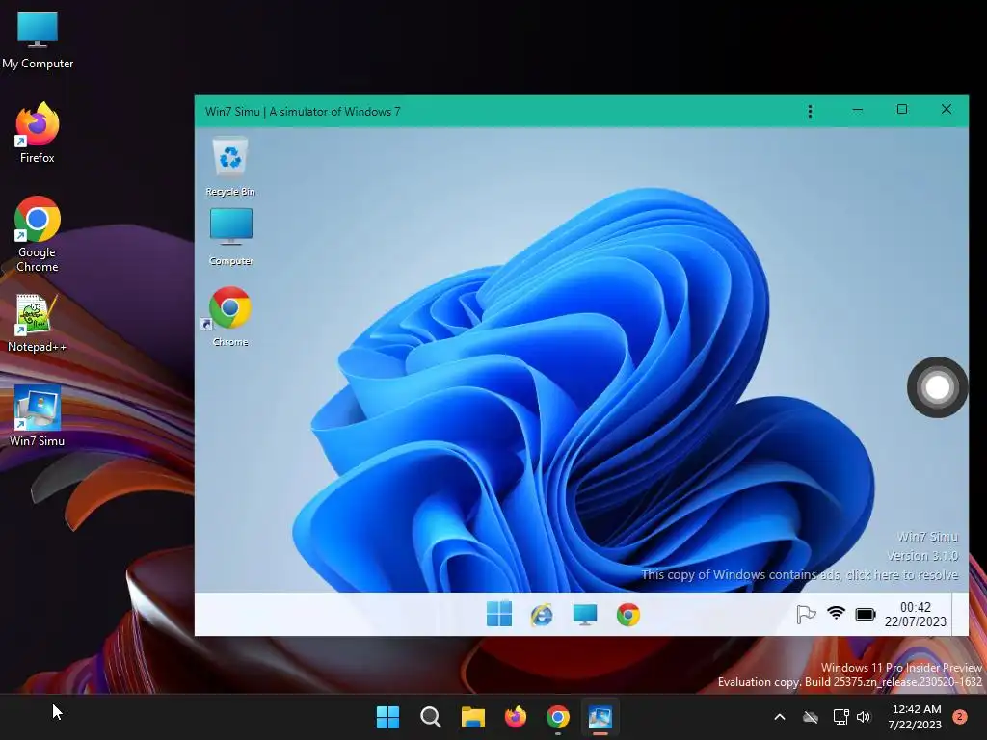Open volume control speaker icon
Image resolution: width=987 pixels, height=740 pixels.
coord(864,717)
